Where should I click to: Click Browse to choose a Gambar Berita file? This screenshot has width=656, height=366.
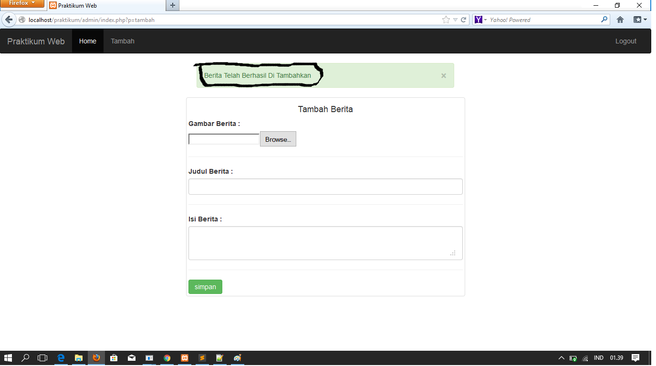pos(278,139)
